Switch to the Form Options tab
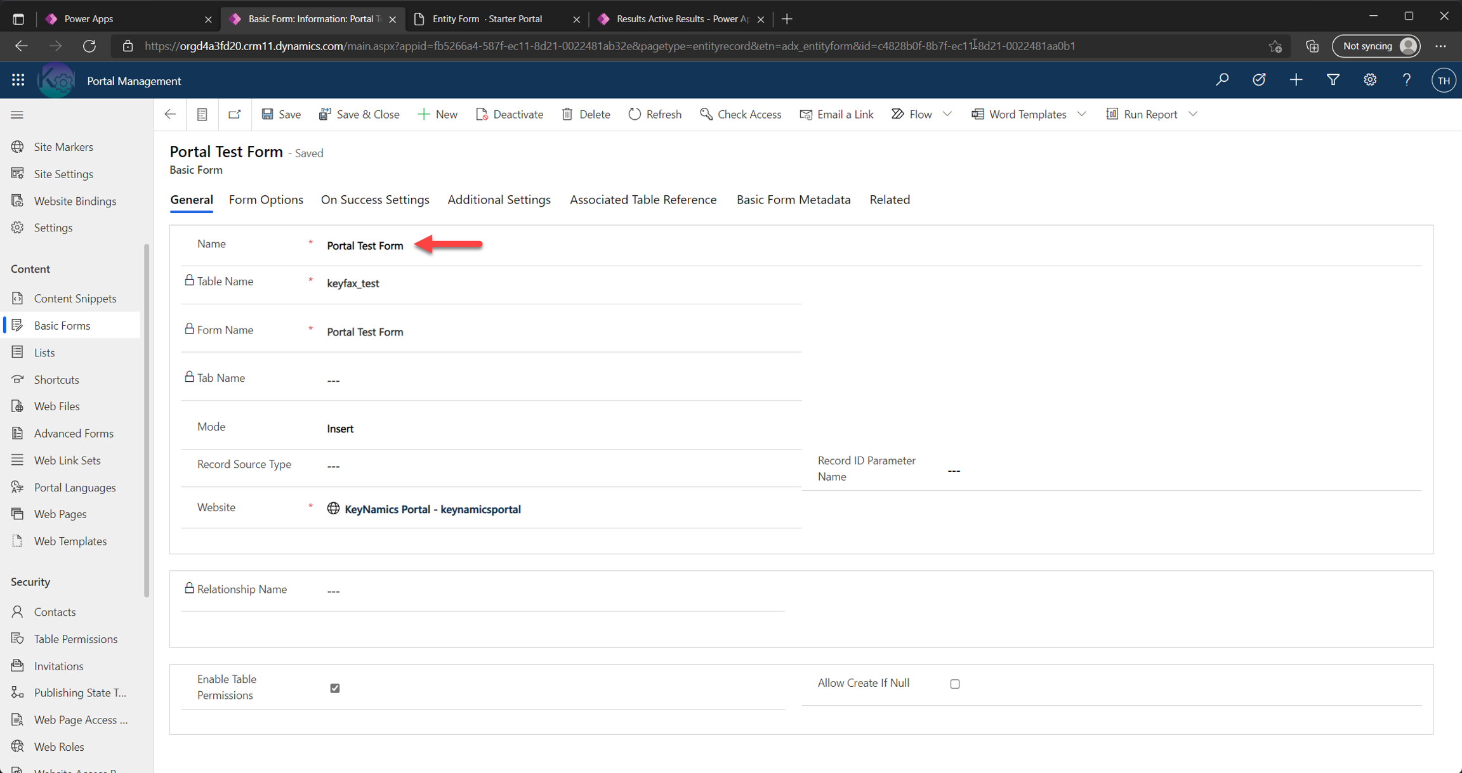This screenshot has height=773, width=1462. (266, 200)
